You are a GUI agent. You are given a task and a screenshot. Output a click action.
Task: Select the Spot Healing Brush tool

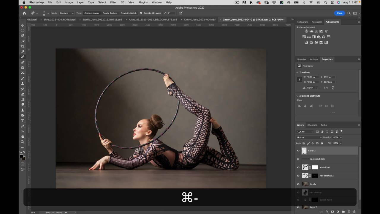(x=23, y=57)
